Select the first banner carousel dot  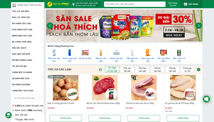click(x=112, y=39)
